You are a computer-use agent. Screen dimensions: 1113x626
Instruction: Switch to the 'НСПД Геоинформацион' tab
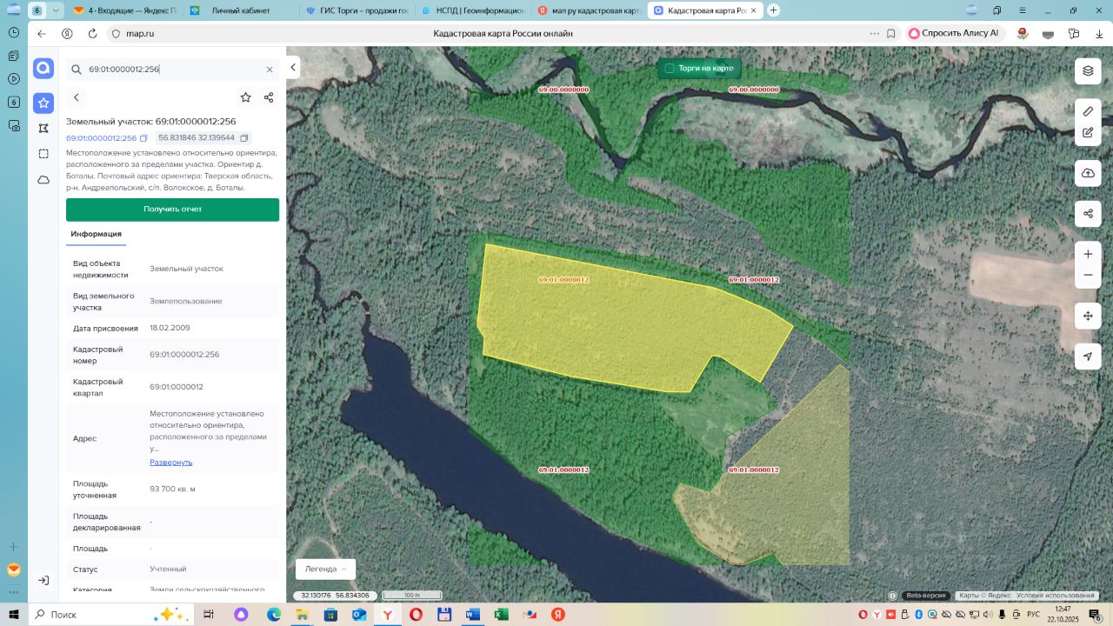click(x=473, y=10)
